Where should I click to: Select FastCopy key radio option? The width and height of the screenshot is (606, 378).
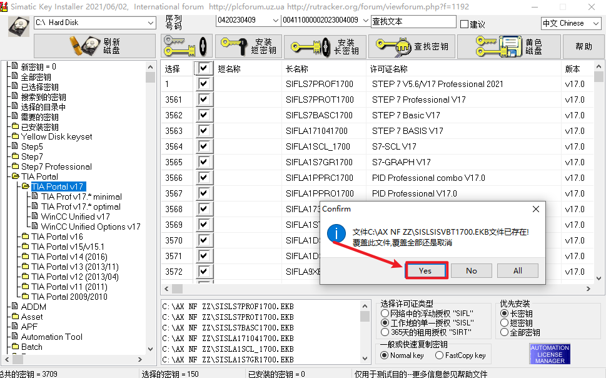click(439, 355)
